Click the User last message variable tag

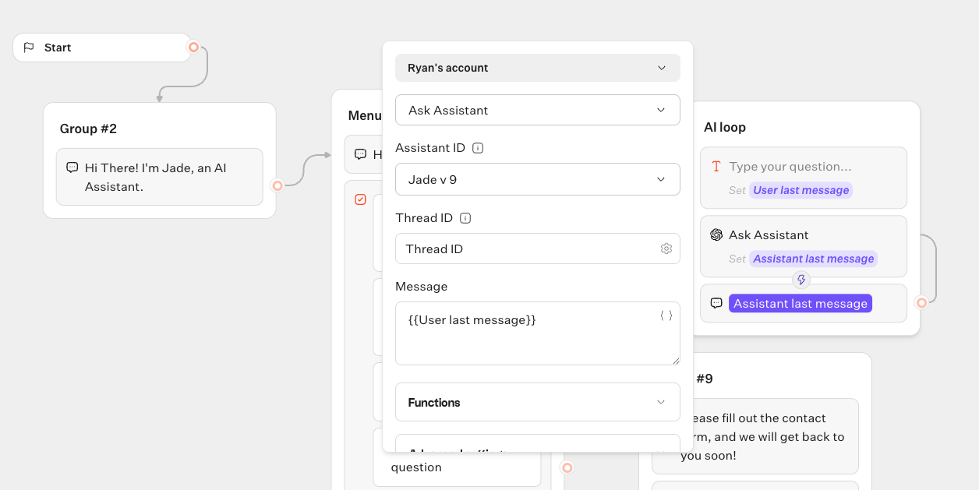tap(801, 190)
